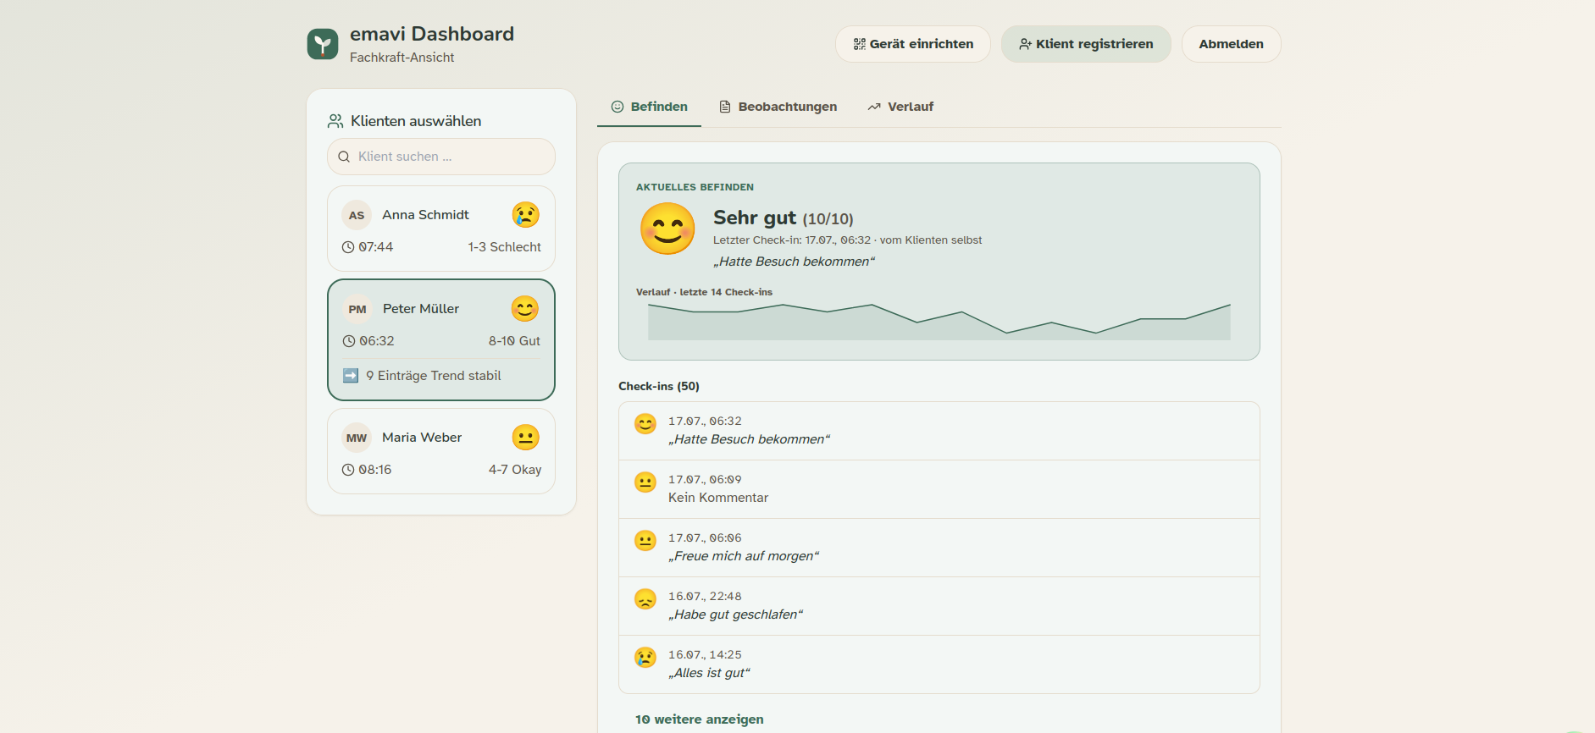Viewport: 1595px width, 733px height.
Task: Click the emoji of the 17.07. 06:06 check-in
Action: [x=645, y=541]
